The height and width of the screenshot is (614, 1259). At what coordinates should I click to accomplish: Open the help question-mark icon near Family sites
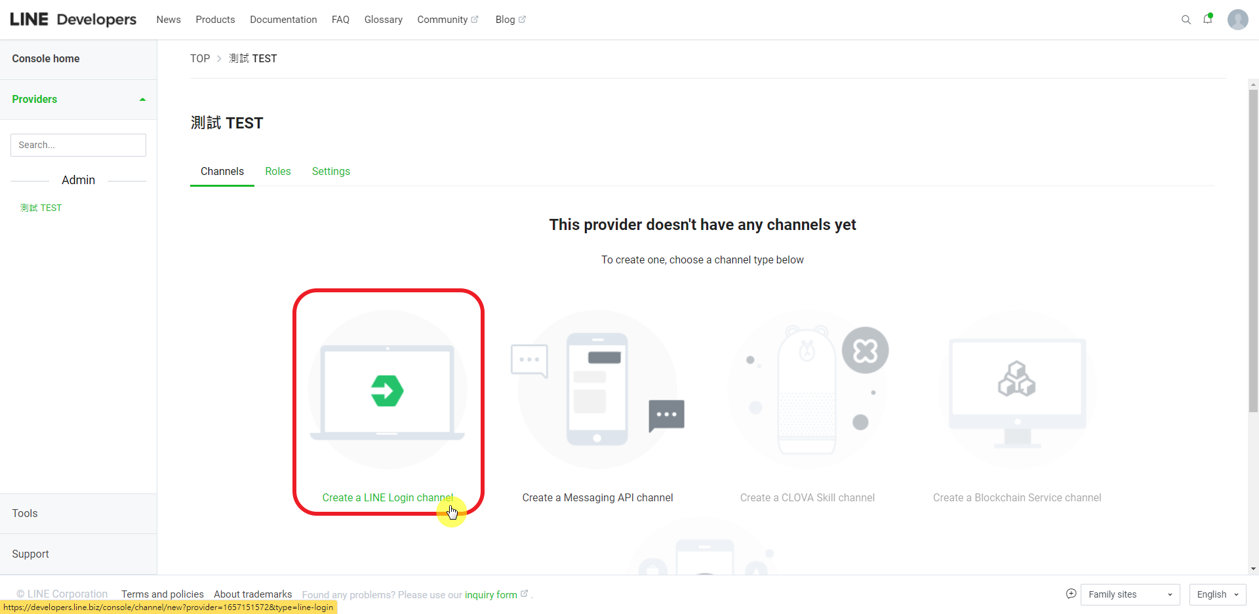point(1071,594)
